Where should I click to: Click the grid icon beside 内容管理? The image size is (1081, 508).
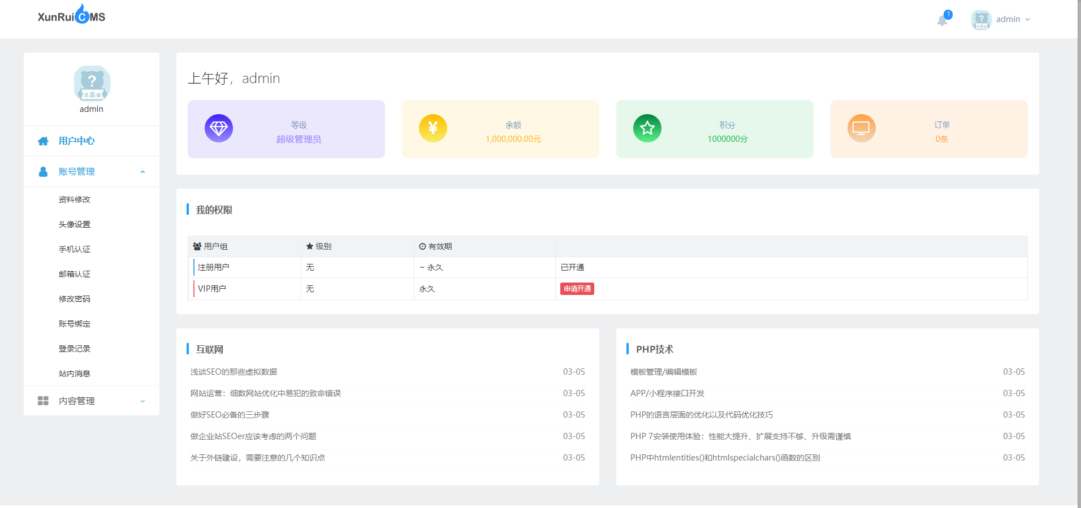[43, 401]
